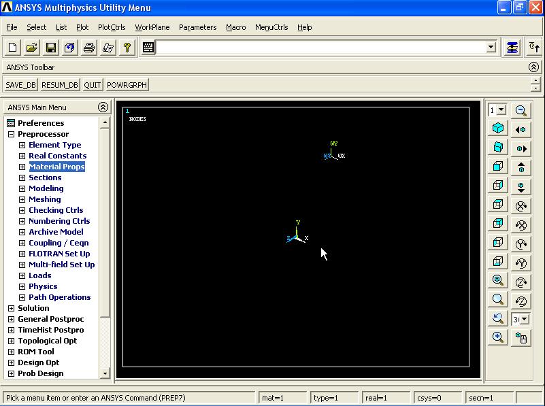Click the command prompt keyboard icon
545x406 pixels.
pos(148,48)
